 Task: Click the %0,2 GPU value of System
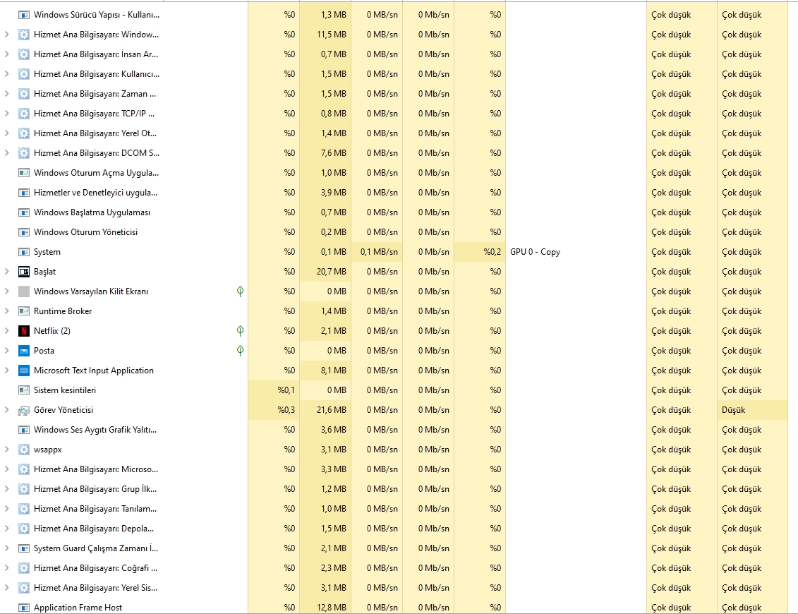click(x=492, y=252)
